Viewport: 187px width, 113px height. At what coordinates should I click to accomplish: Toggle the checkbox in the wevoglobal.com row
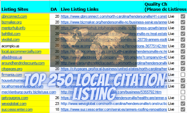183,104
